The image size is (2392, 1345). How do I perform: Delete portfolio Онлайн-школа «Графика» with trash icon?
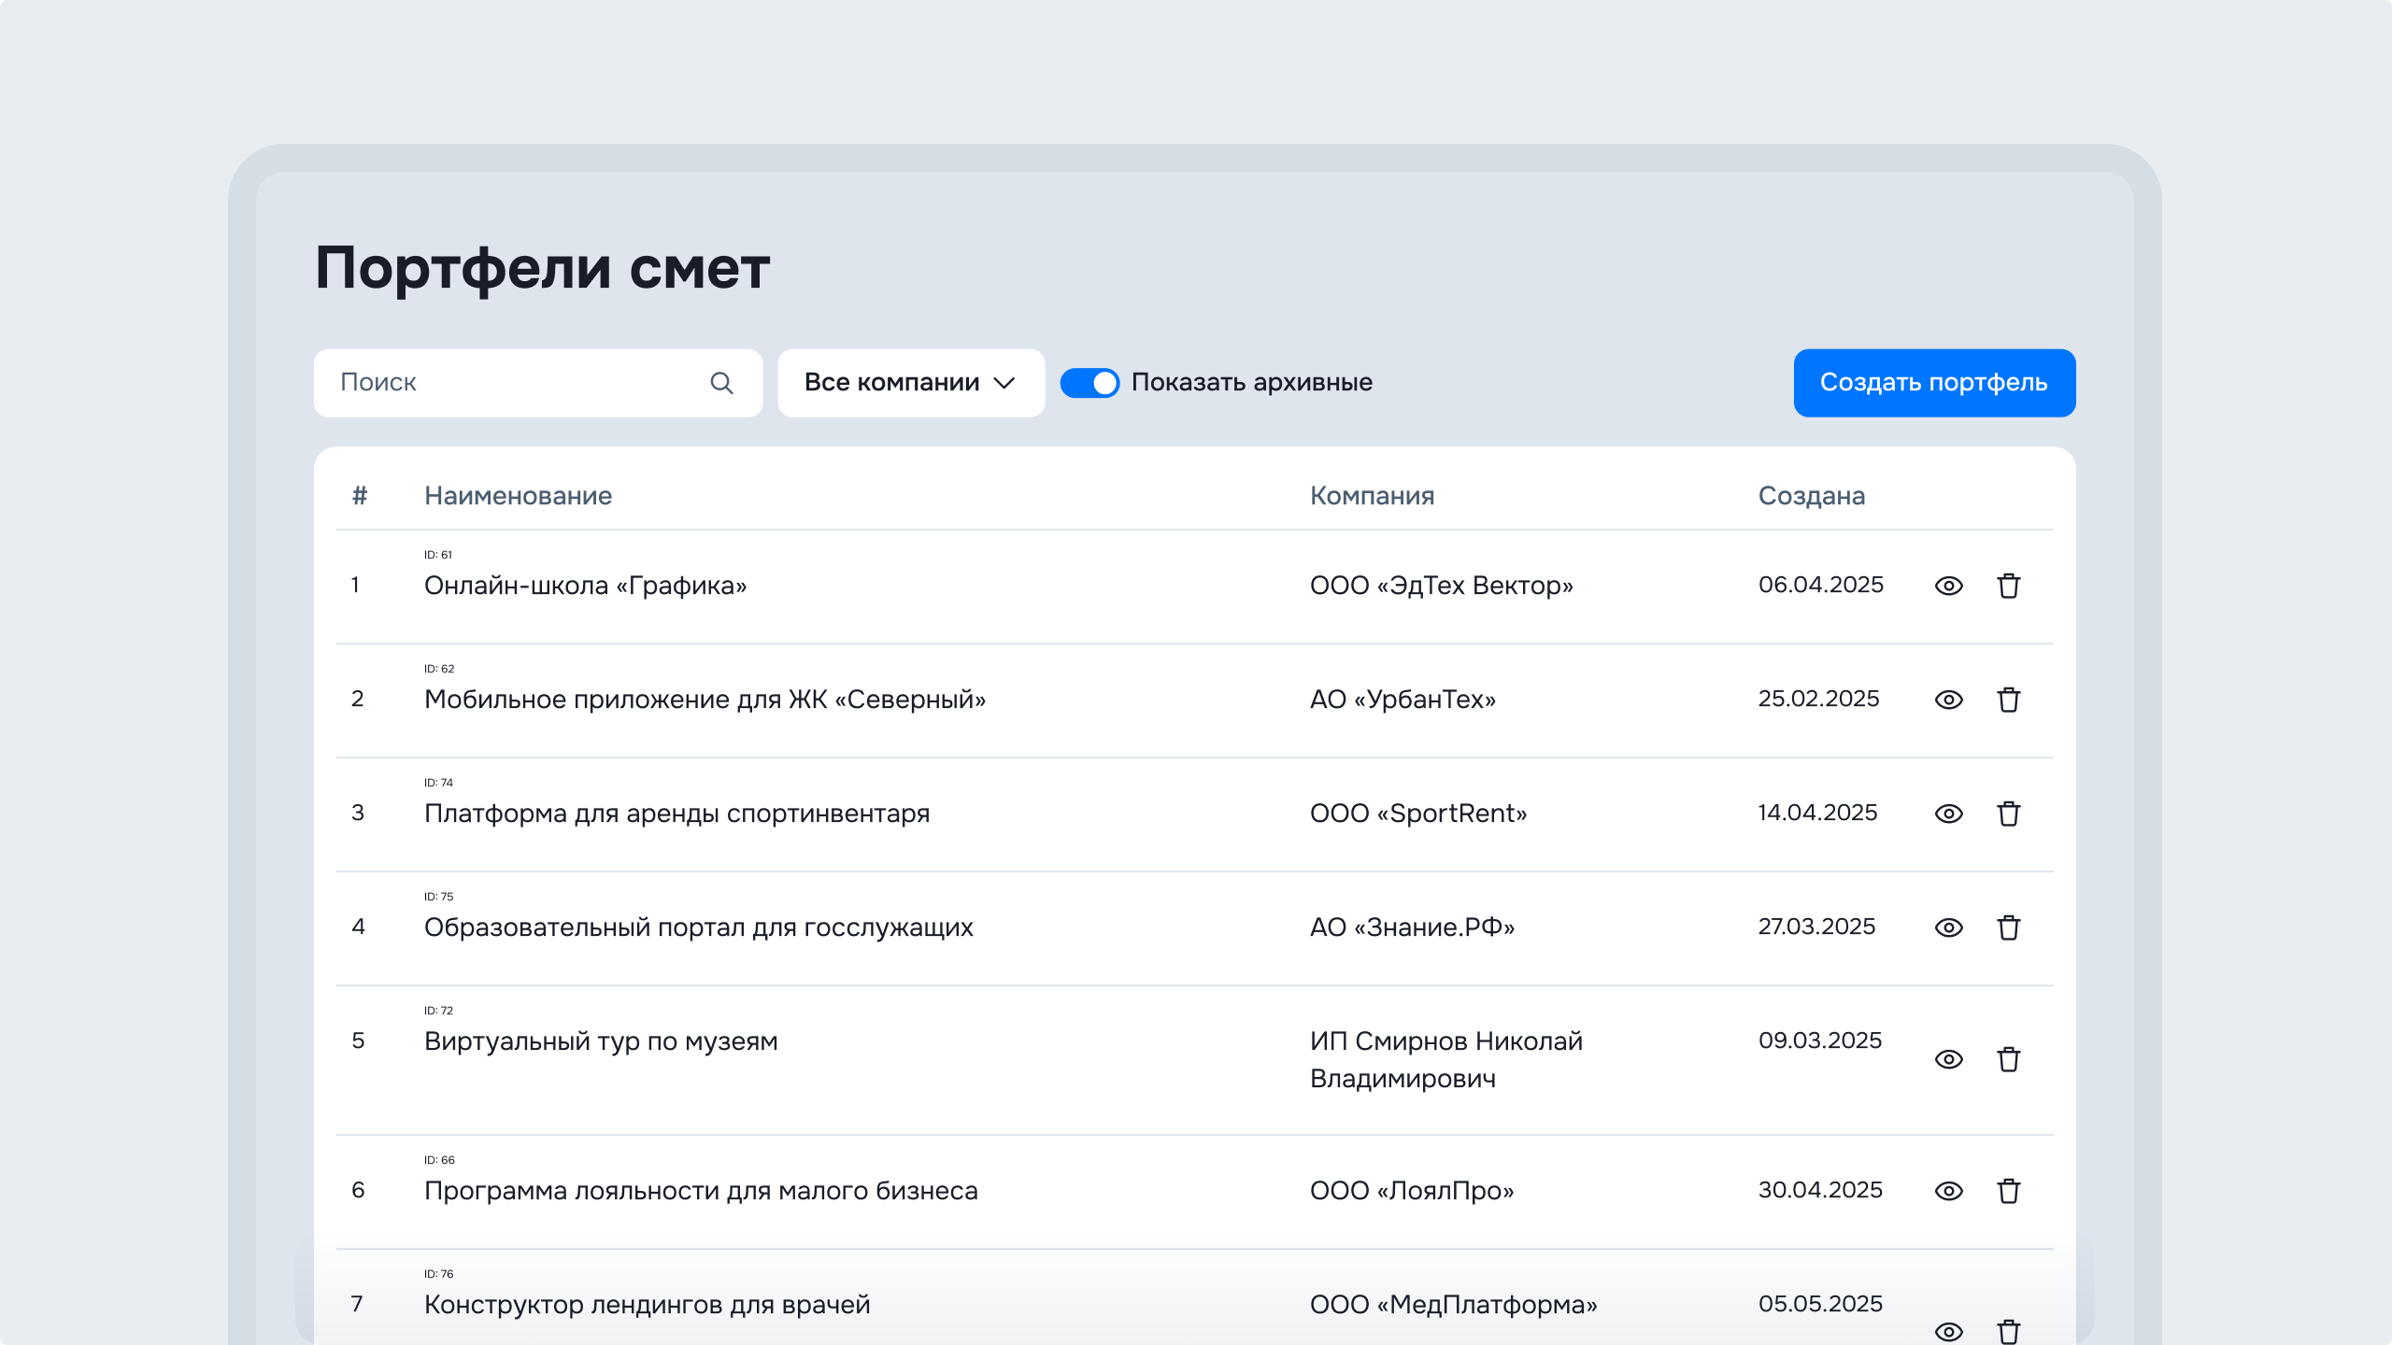[2009, 586]
